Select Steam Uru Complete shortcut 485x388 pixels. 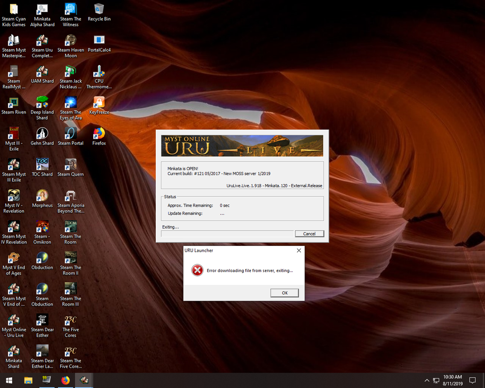pos(42,46)
